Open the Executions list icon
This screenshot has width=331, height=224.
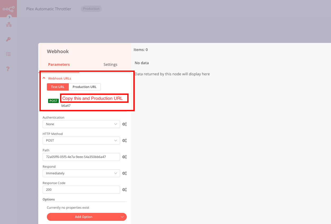point(8,54)
